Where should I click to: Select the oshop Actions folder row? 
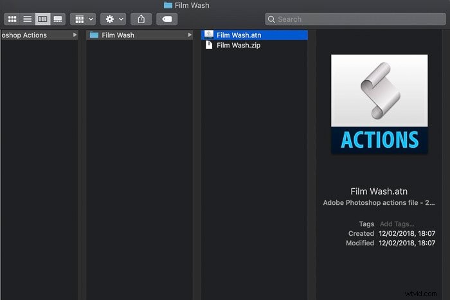[39, 35]
